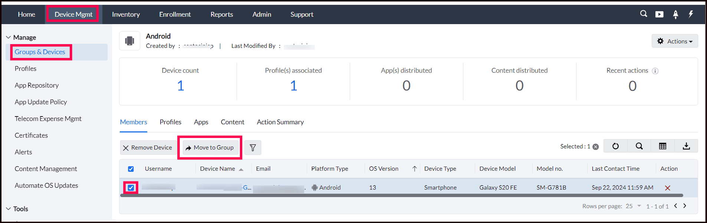Open the lightning bolt quick actions icon

[x=691, y=14]
